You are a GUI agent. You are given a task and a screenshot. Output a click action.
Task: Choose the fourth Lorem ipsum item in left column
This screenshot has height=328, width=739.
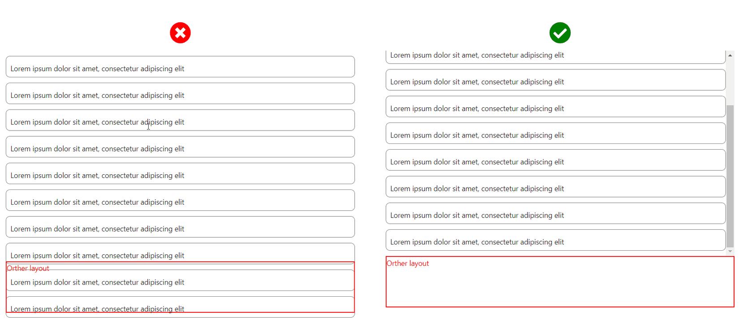tap(180, 147)
